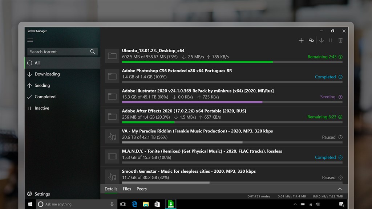Open Microsoft Store from taskbar
Image resolution: width=372 pixels, height=209 pixels.
(x=157, y=204)
